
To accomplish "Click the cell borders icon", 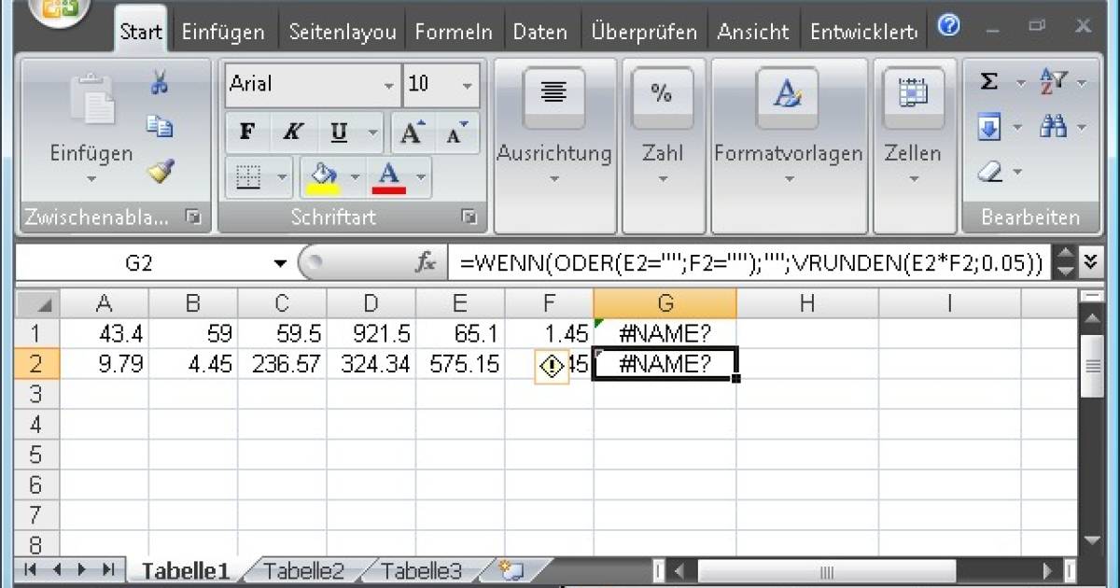I will 248,175.
